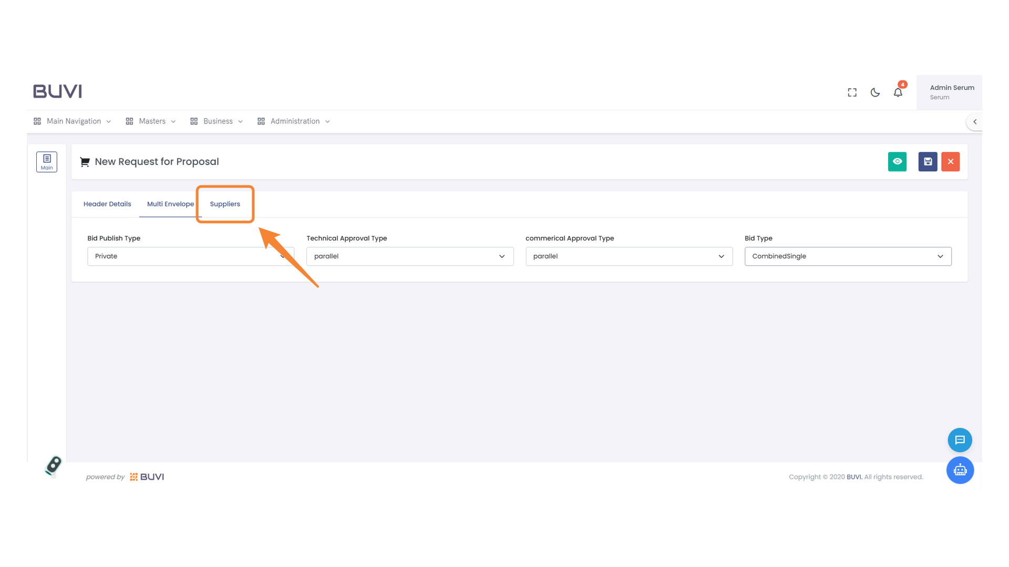Launch the bot assistant icon at bottom right
This screenshot has height=567, width=1009.
[960, 470]
